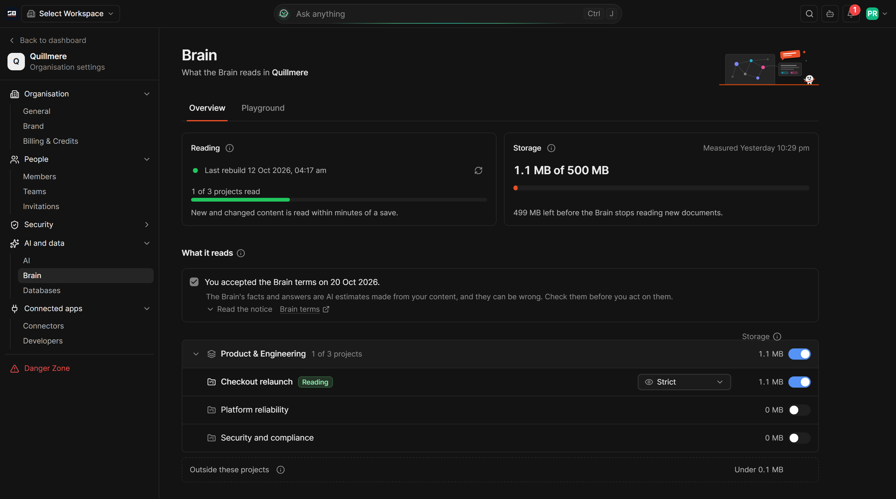896x499 pixels.
Task: Click the PR user avatar
Action: coord(872,14)
